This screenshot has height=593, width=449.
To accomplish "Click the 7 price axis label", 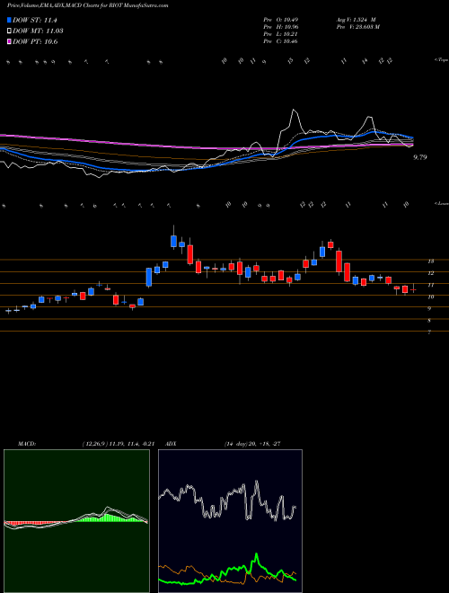I will (x=429, y=332).
